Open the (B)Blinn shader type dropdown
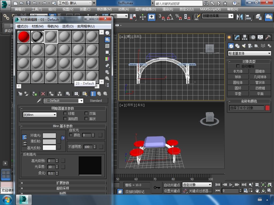 [40, 115]
